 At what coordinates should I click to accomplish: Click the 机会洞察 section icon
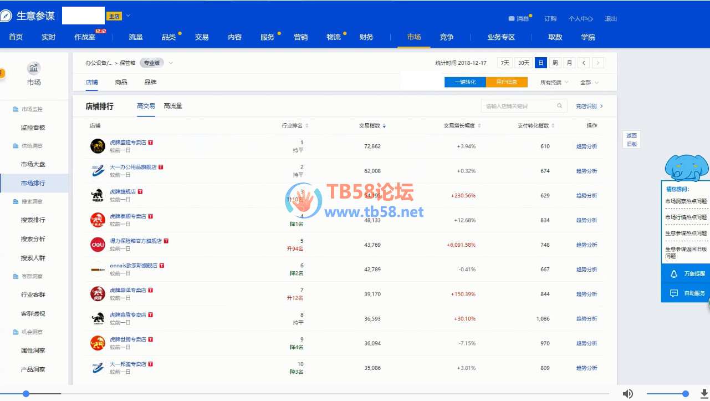[16, 332]
